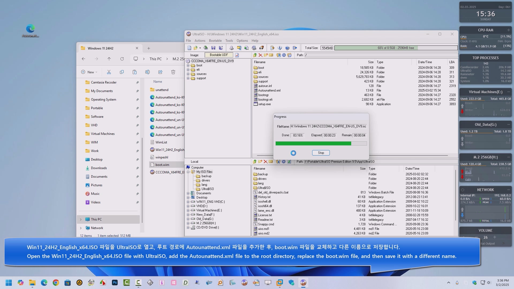Viewport: 514px width, 289px height.
Task: Click the green save progress bar
Action: coord(313,143)
